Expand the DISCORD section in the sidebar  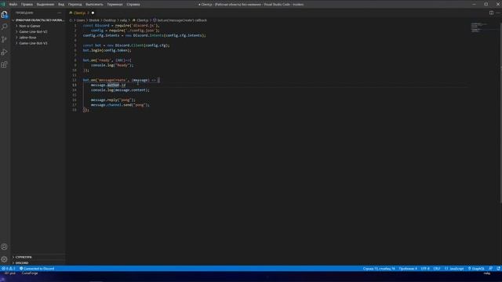point(38,263)
